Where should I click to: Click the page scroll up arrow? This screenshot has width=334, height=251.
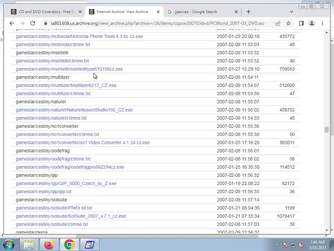pos(326,32)
